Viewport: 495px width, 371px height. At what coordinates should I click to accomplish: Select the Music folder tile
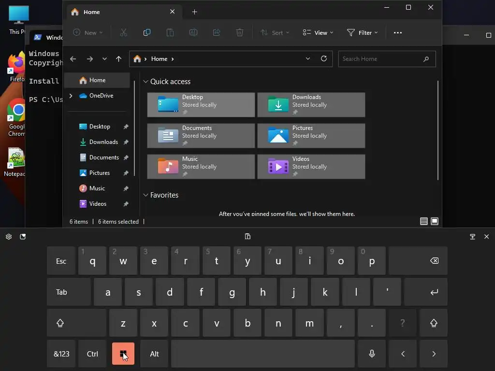(201, 167)
